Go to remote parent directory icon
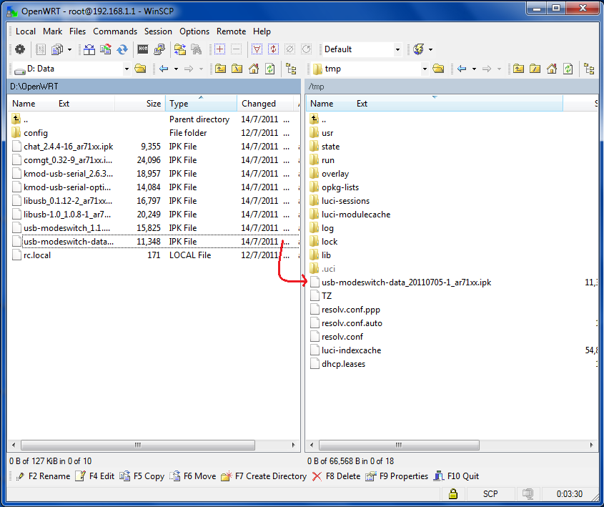604x507 pixels. click(x=518, y=69)
